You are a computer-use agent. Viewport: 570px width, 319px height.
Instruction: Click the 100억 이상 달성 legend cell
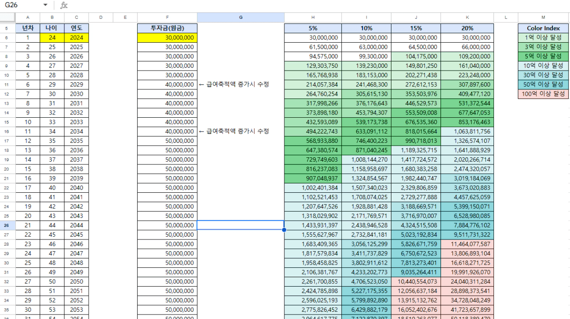coord(543,94)
